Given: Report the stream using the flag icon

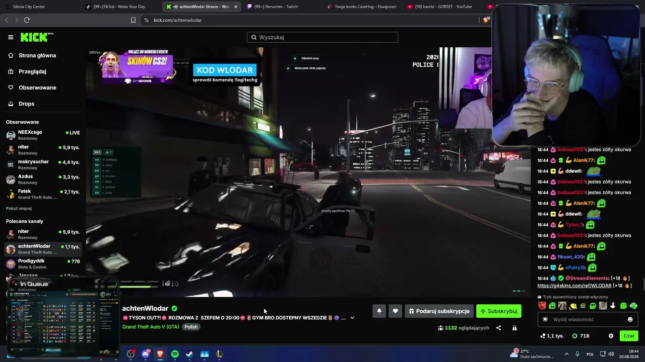Looking at the screenshot, I should (514, 328).
